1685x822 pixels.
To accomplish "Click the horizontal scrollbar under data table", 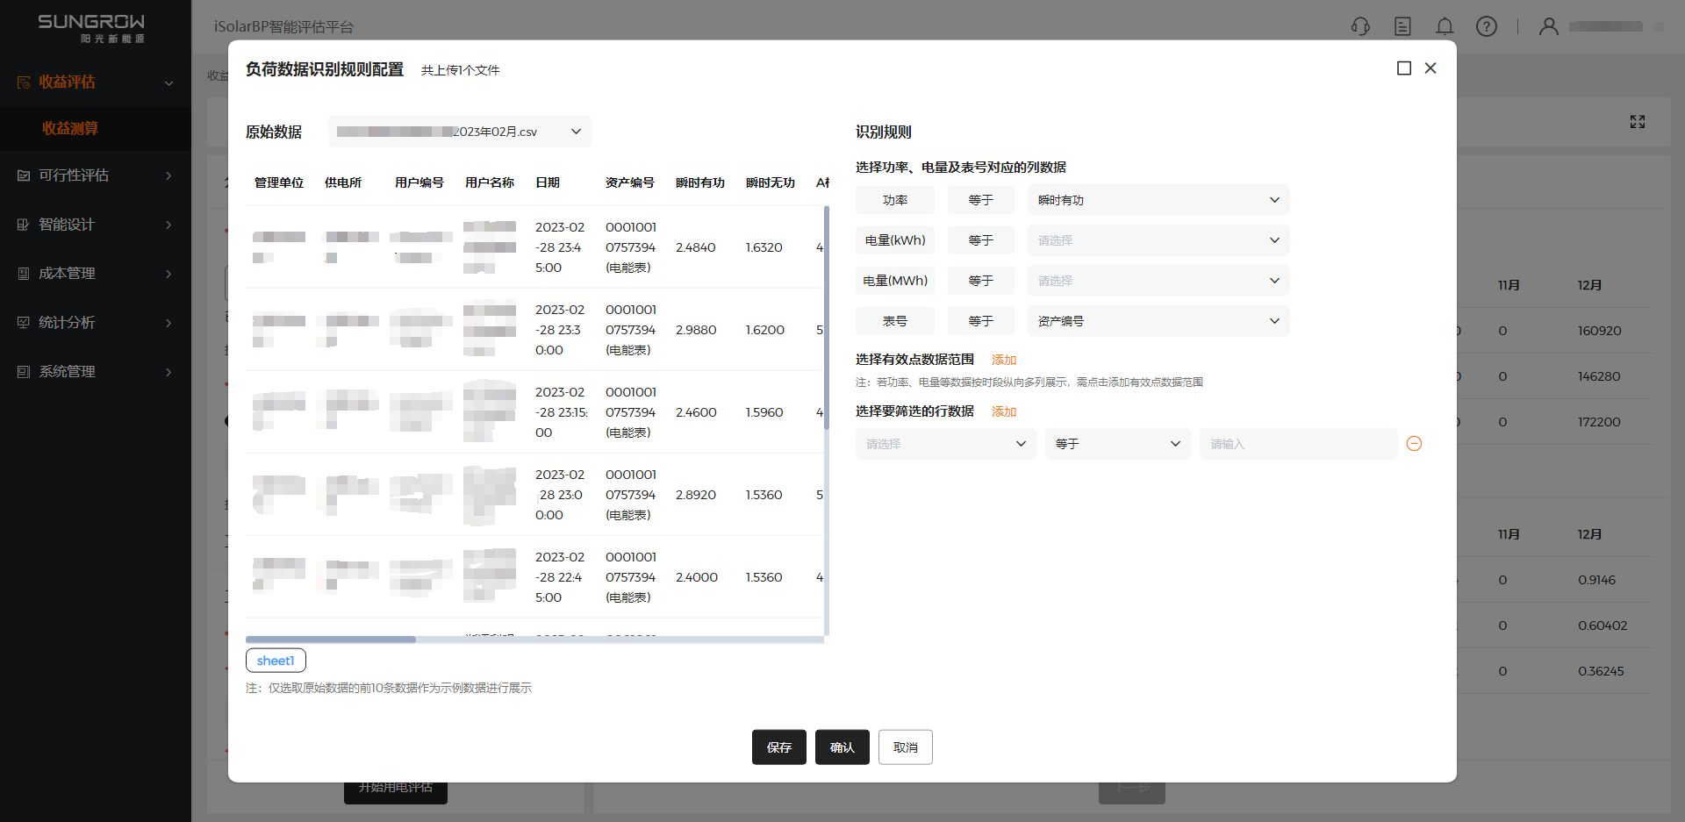I will click(x=331, y=640).
